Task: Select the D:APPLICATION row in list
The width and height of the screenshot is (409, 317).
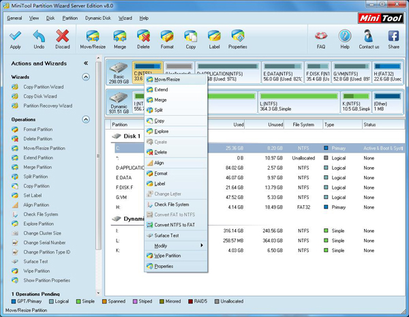Action: click(x=260, y=168)
